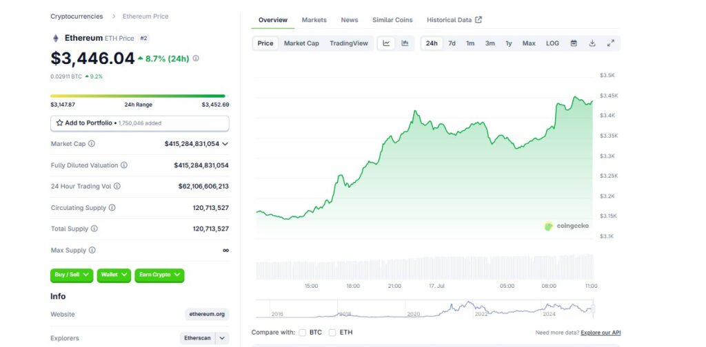
Task: Click the #2 rank badge
Action: point(143,38)
